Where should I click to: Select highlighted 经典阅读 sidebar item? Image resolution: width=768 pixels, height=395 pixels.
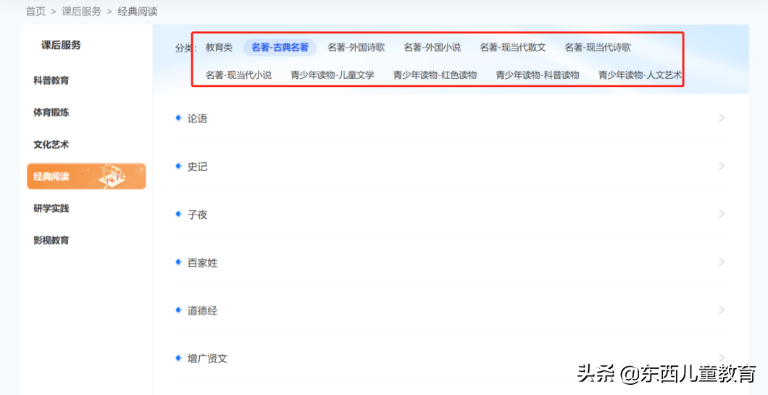86,176
